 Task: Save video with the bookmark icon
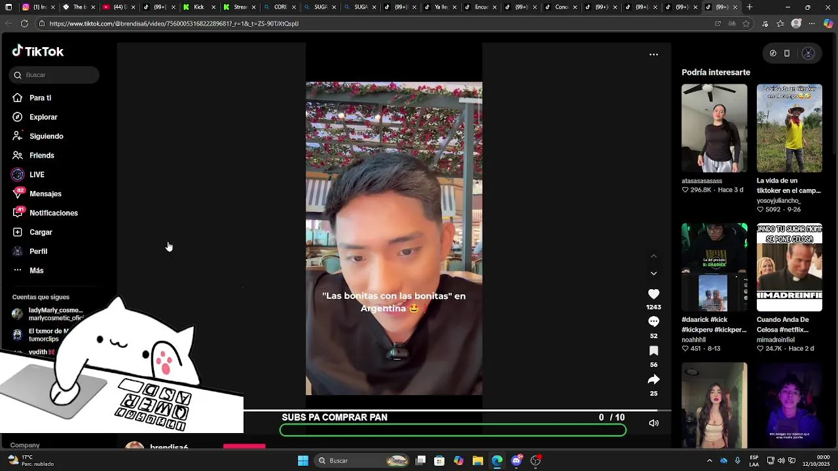653,351
